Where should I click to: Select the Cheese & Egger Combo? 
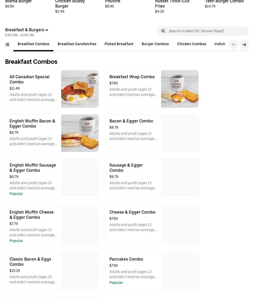[132, 212]
